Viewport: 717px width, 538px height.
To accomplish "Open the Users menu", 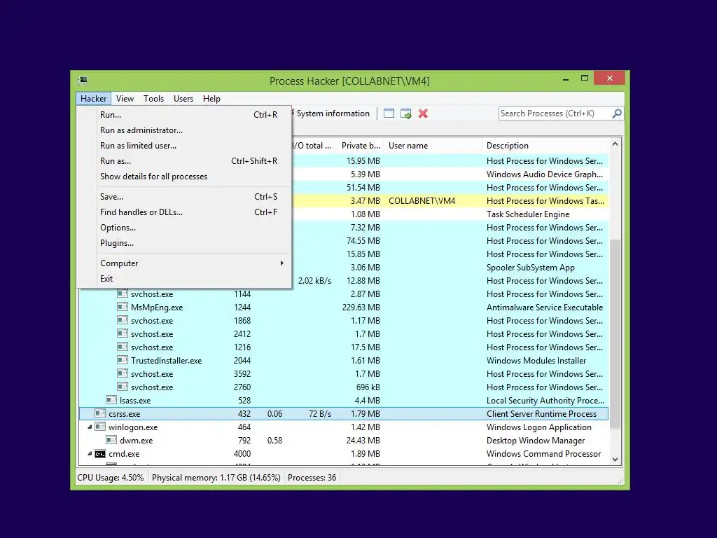I will point(183,98).
